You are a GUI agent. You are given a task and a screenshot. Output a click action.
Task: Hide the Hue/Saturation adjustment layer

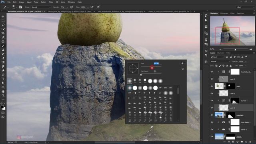212,72
